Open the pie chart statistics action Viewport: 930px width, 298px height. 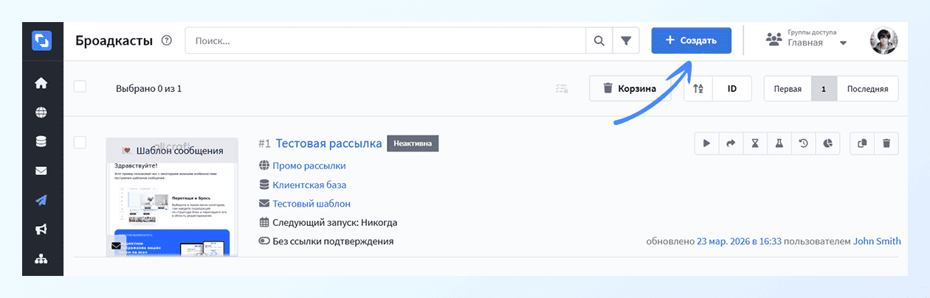(x=828, y=143)
